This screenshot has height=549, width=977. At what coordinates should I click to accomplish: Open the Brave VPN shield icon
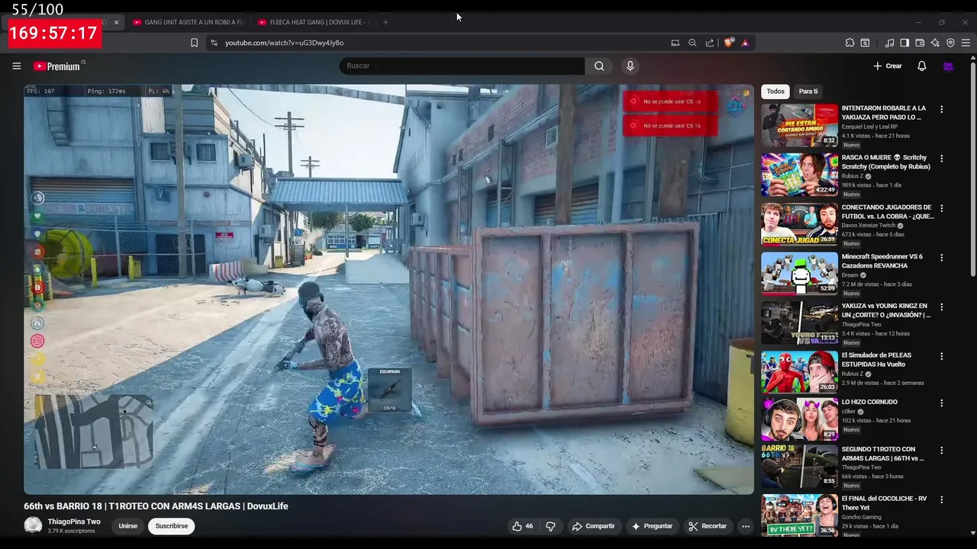pyautogui.click(x=950, y=43)
